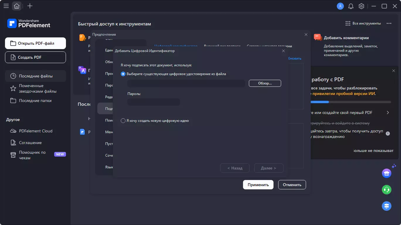Open Recent folders in sidebar
Screen dimensions: 401x225
click(35, 101)
